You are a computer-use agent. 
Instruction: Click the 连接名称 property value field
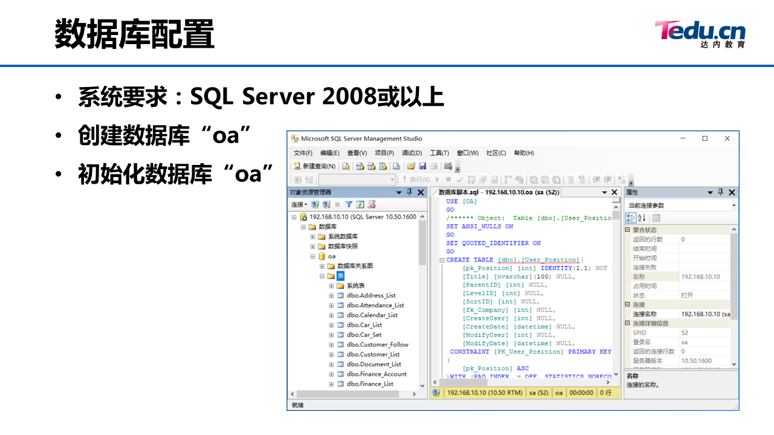click(705, 314)
